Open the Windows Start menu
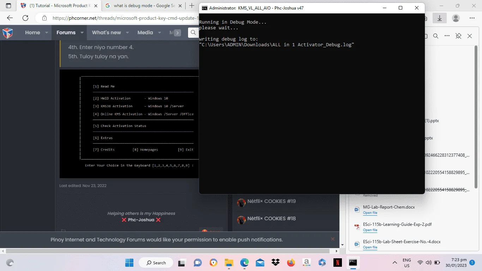Viewport: 482px width, 271px height. (129, 263)
